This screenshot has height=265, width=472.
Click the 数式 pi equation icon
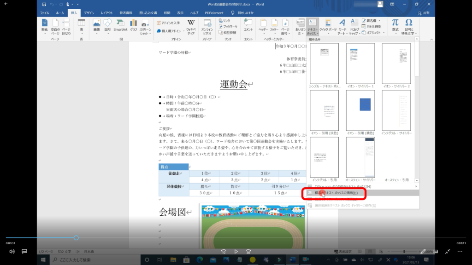pos(395,26)
